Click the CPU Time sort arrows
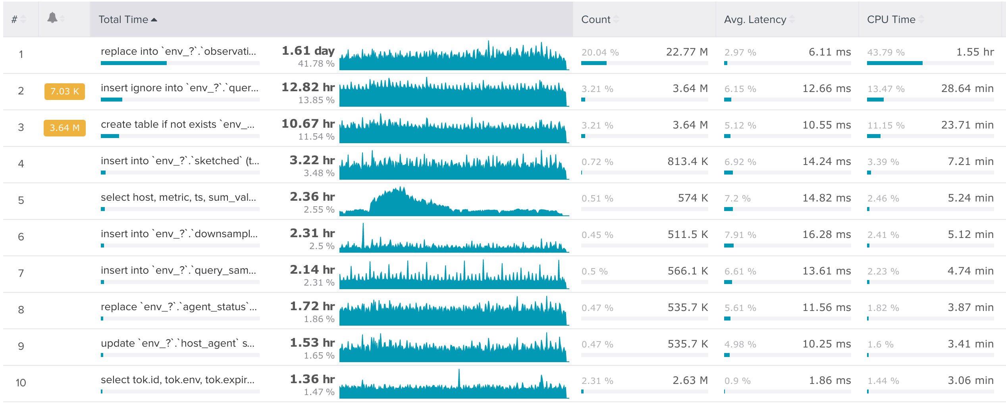1006x403 pixels. (921, 19)
